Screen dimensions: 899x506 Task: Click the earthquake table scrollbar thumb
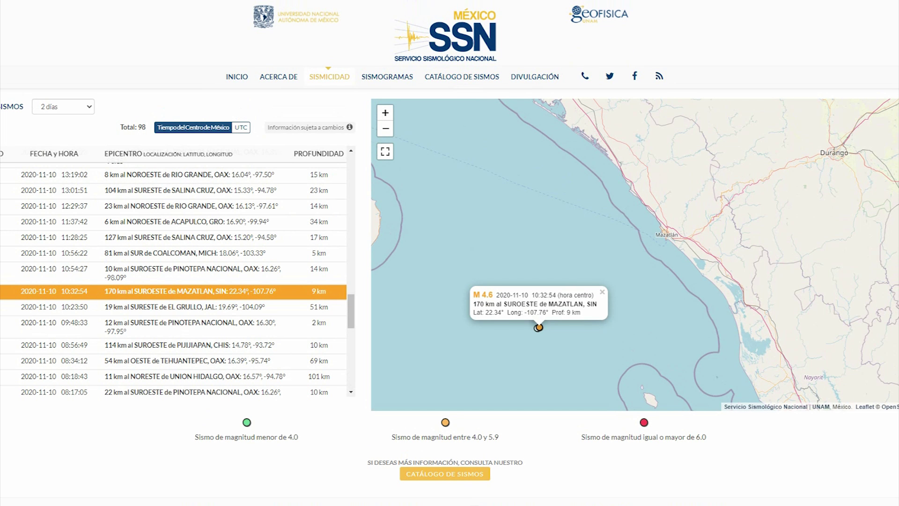[x=351, y=311]
